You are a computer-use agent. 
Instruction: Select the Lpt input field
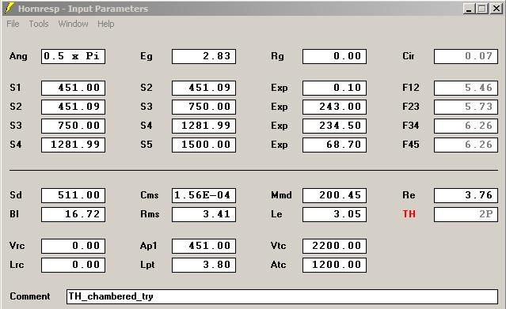point(204,266)
